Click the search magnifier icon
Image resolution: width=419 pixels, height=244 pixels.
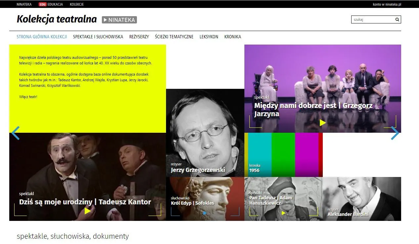[397, 19]
